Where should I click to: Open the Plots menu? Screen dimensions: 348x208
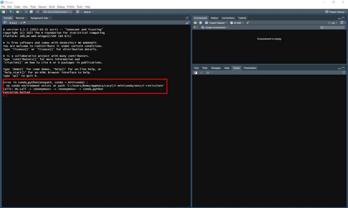(33, 7)
